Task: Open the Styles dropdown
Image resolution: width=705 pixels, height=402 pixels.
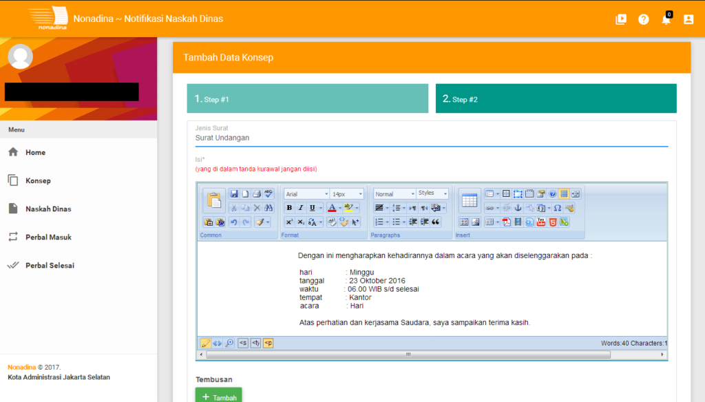Action: 432,193
